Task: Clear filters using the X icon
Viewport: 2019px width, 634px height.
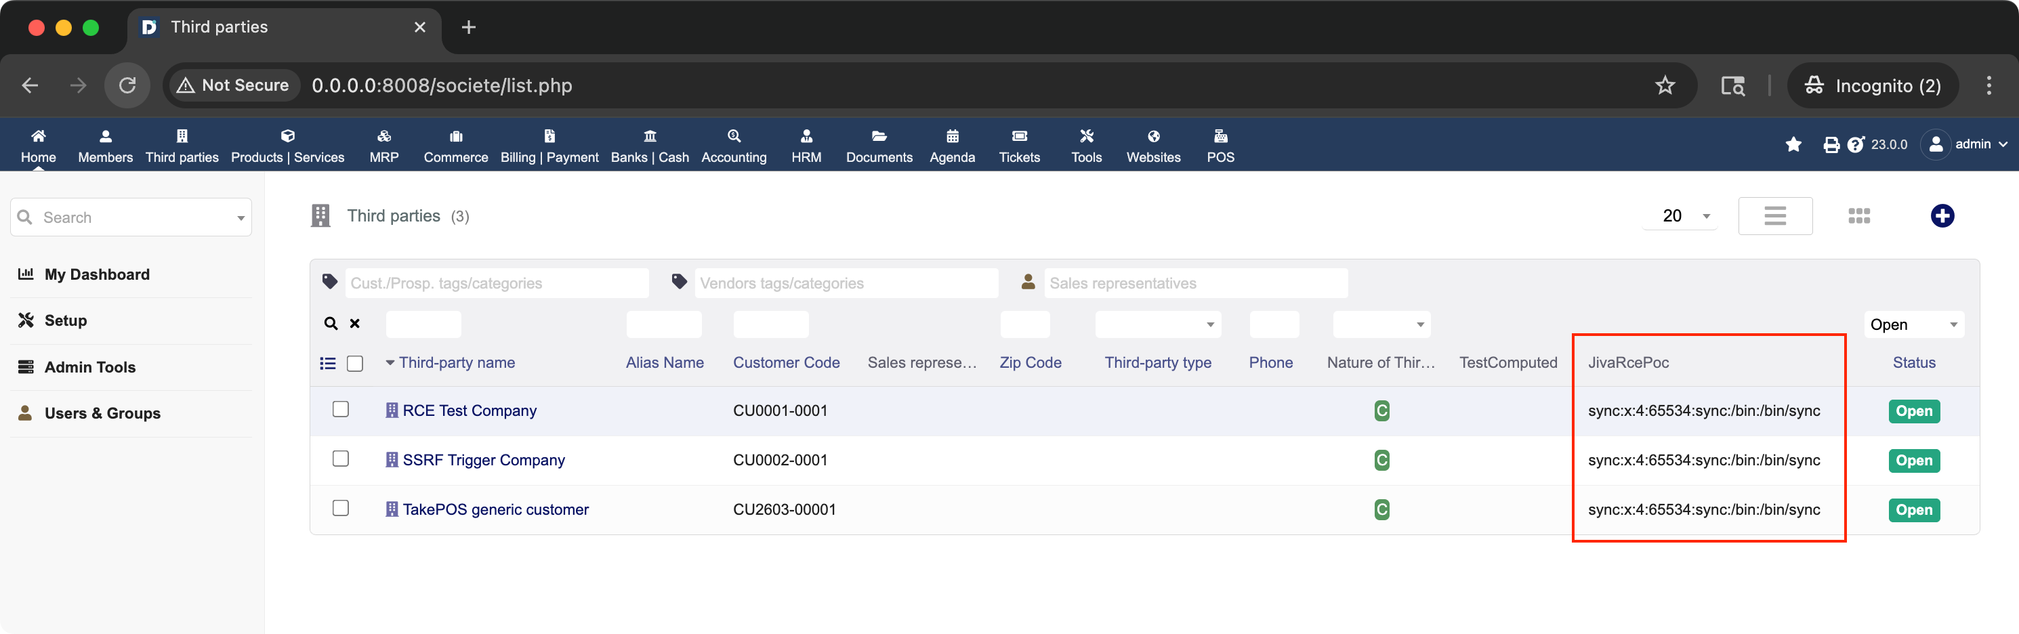Action: click(354, 323)
